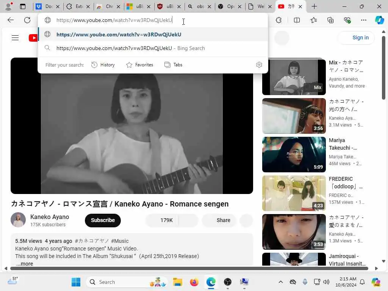Select the Bing Search suggestion
388x291 pixels.
coord(153,48)
